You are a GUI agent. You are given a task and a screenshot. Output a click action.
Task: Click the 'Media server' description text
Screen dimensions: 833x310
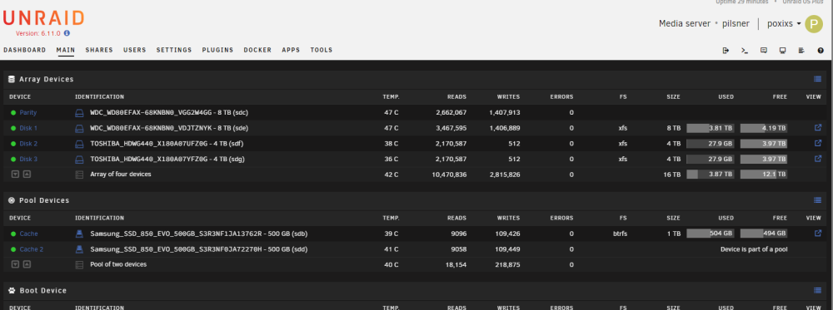click(684, 24)
